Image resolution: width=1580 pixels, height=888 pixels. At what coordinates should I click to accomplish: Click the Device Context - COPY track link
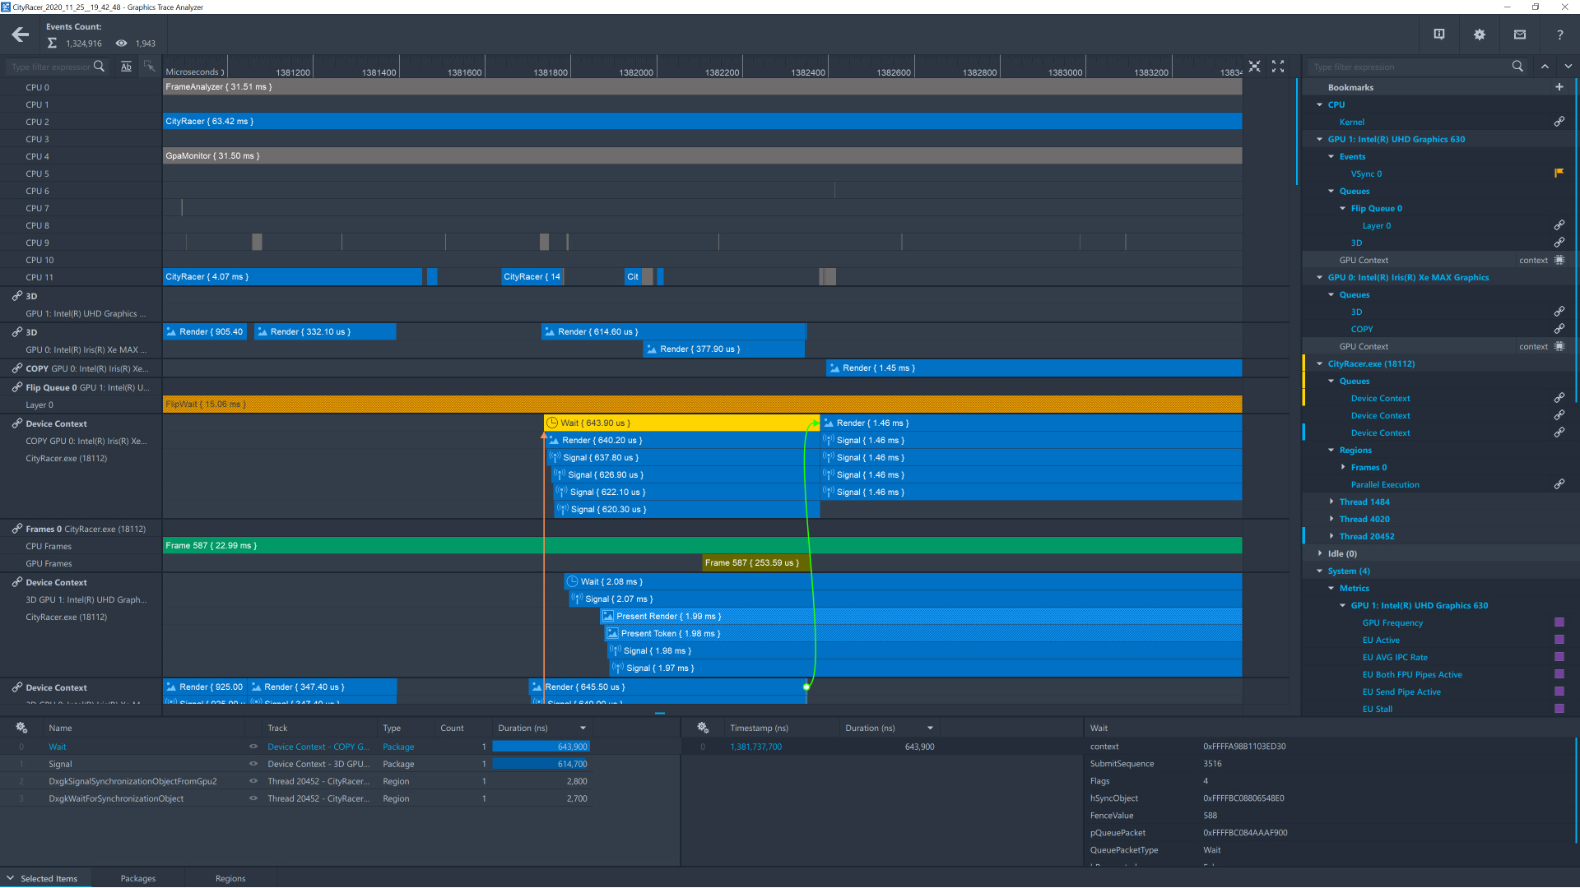click(x=318, y=747)
